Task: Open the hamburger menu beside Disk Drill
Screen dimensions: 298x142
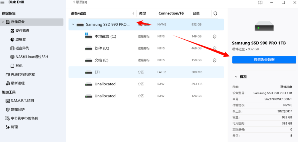Action: 3,2
